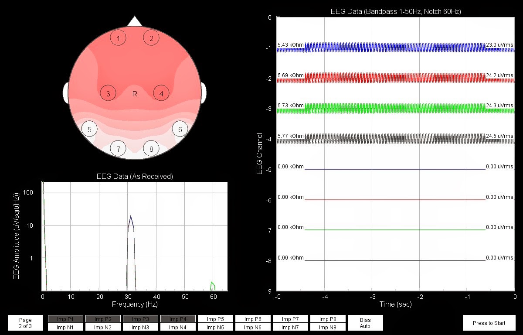Screen dimensions: 523x335
Task: Enable the Imp N6 impedance check
Action: coord(253,327)
